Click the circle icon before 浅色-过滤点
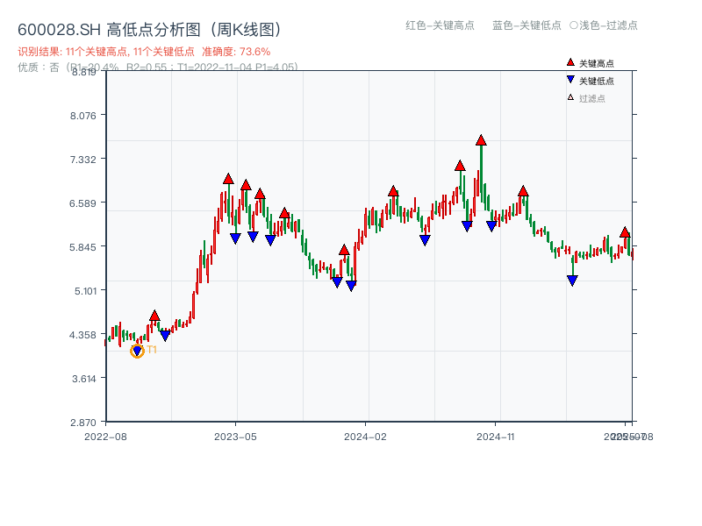This screenshot has height=526, width=702. click(x=574, y=25)
